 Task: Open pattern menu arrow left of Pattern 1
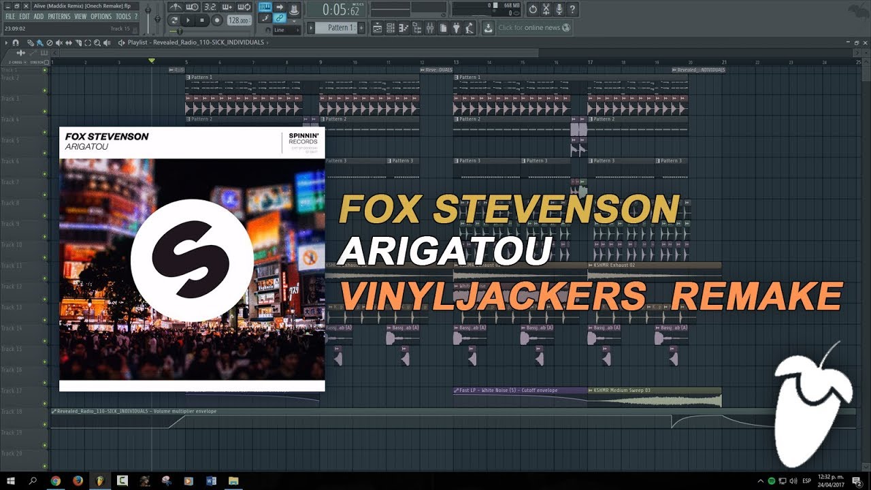click(311, 28)
